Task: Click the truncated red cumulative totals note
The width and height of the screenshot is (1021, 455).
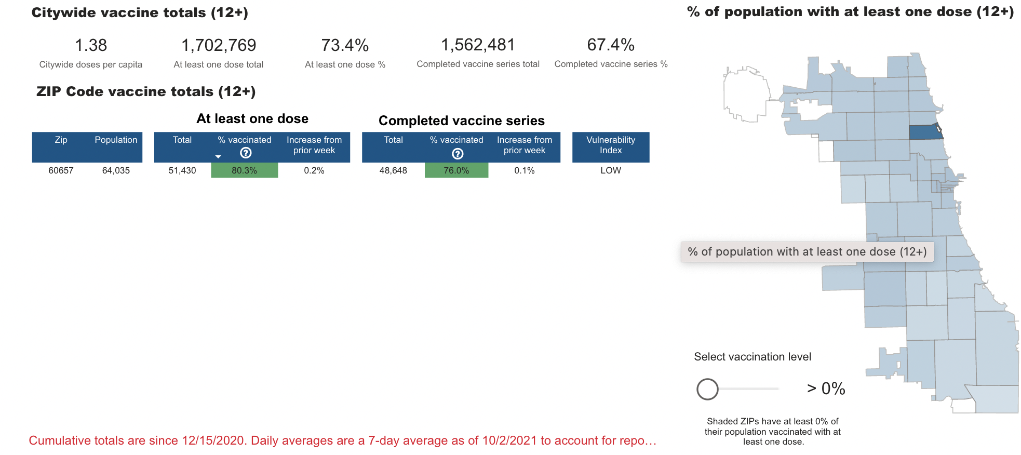Action: (342, 440)
